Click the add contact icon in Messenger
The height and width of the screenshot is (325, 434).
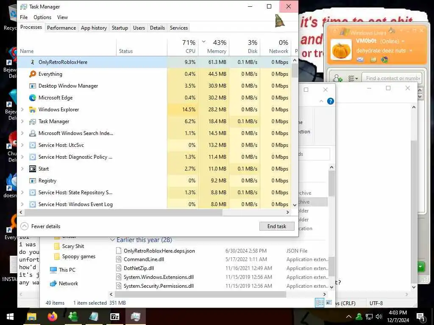point(337,78)
